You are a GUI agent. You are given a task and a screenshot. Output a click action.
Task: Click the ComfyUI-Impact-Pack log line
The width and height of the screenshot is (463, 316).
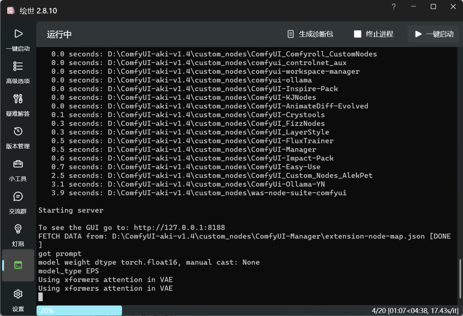[192, 158]
